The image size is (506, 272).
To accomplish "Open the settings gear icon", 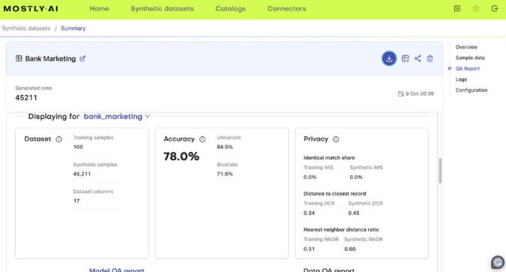I will click(476, 8).
